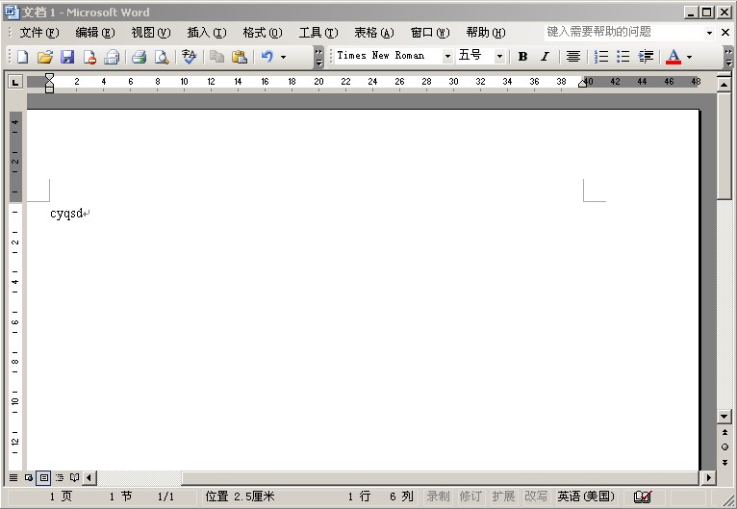
Task: Paste clipboard contents with paste icon
Action: click(x=240, y=57)
